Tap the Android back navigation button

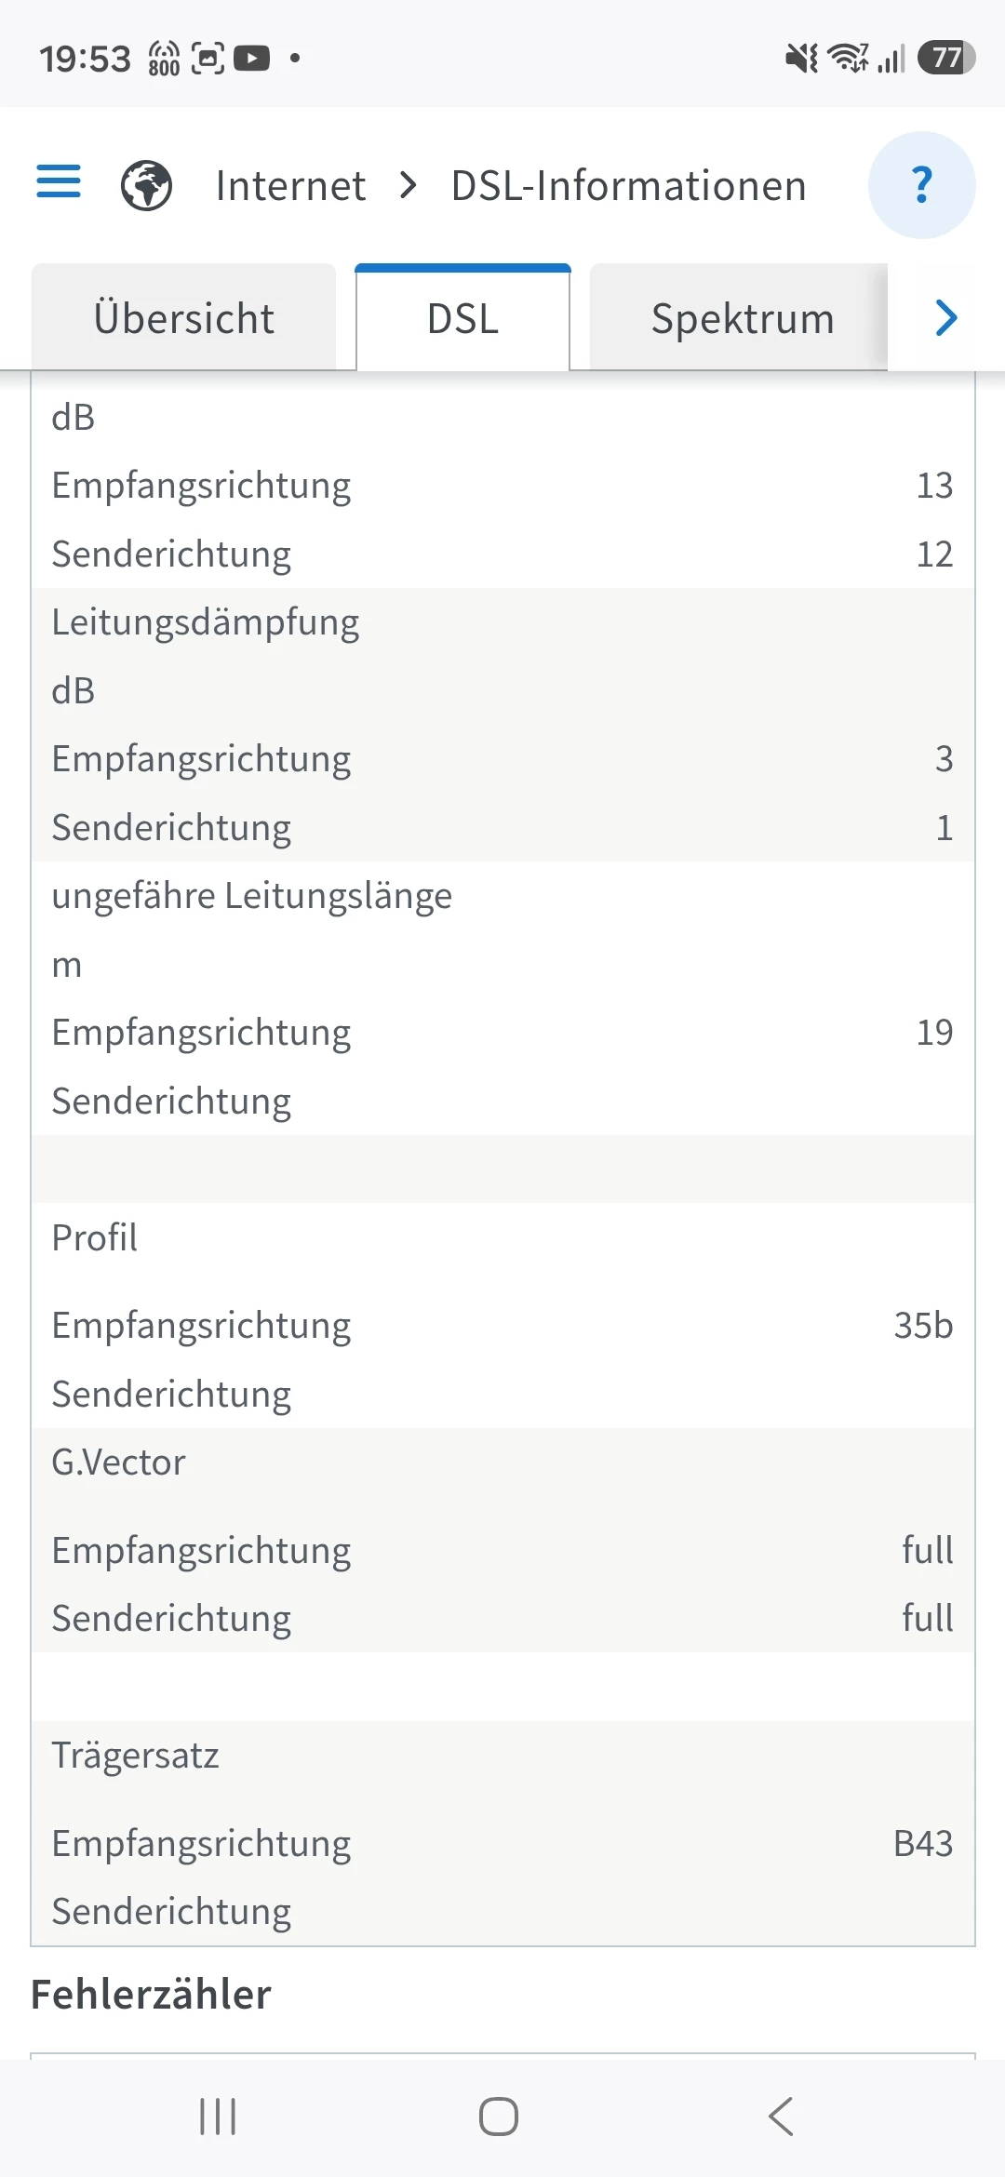tap(781, 2117)
